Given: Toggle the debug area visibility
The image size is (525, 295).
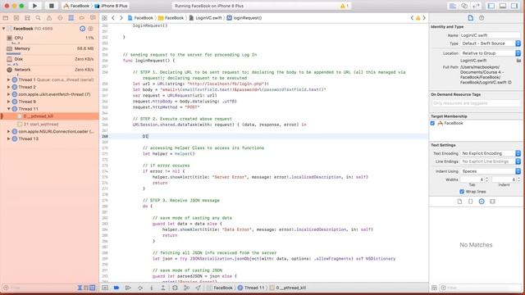Looking at the screenshot, I should (503, 6).
